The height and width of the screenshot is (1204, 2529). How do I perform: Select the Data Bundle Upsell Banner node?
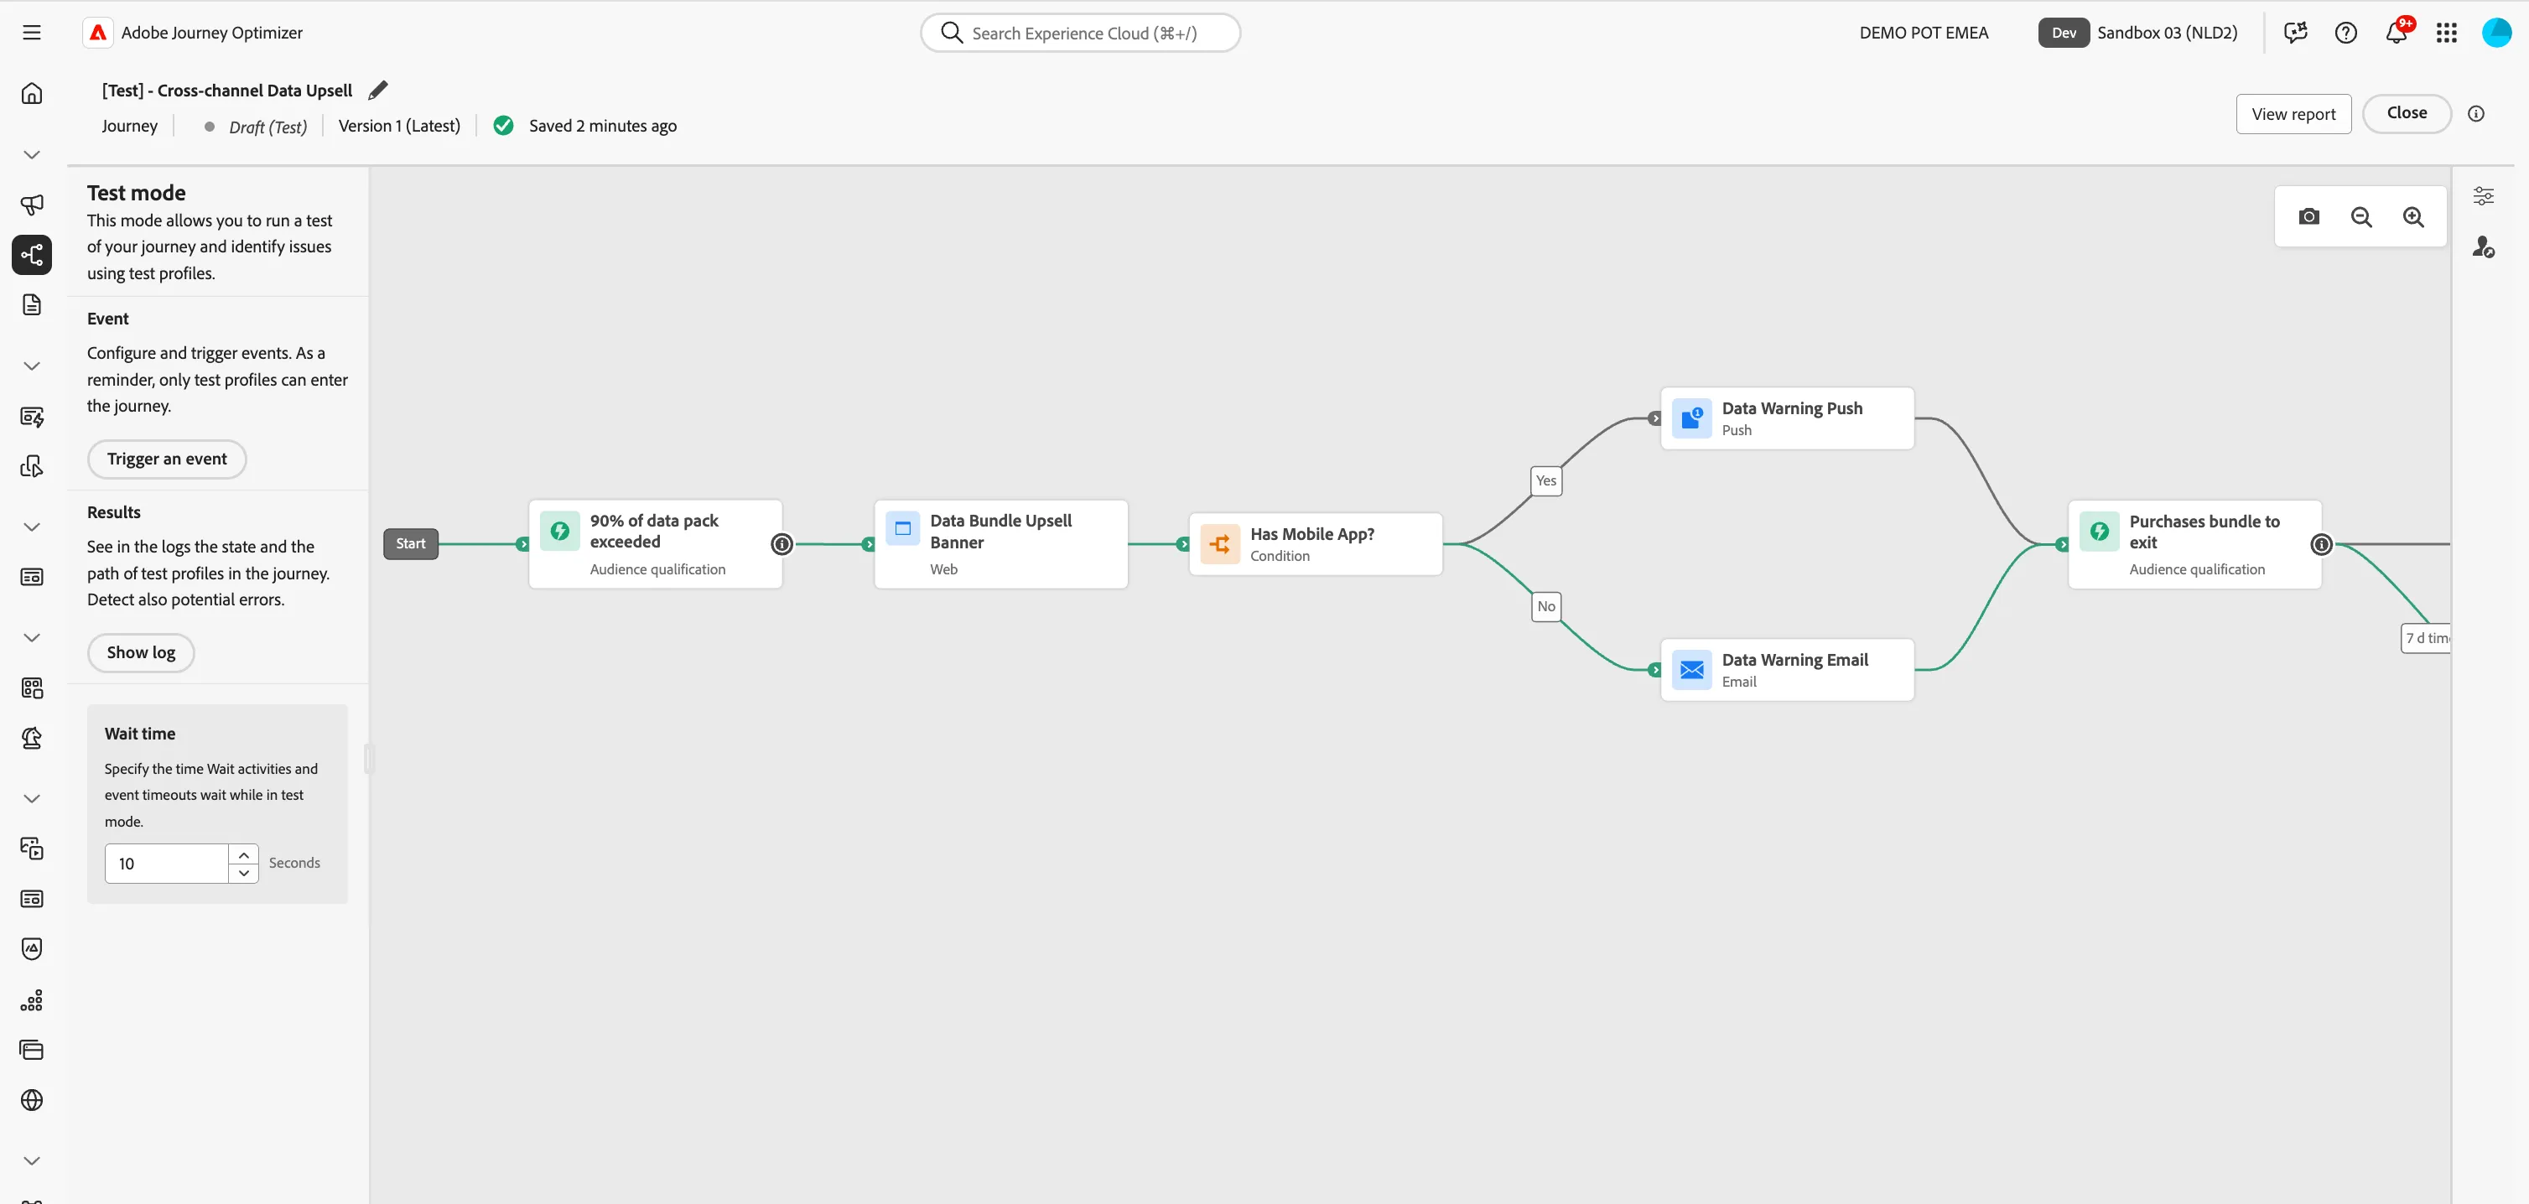[1000, 545]
